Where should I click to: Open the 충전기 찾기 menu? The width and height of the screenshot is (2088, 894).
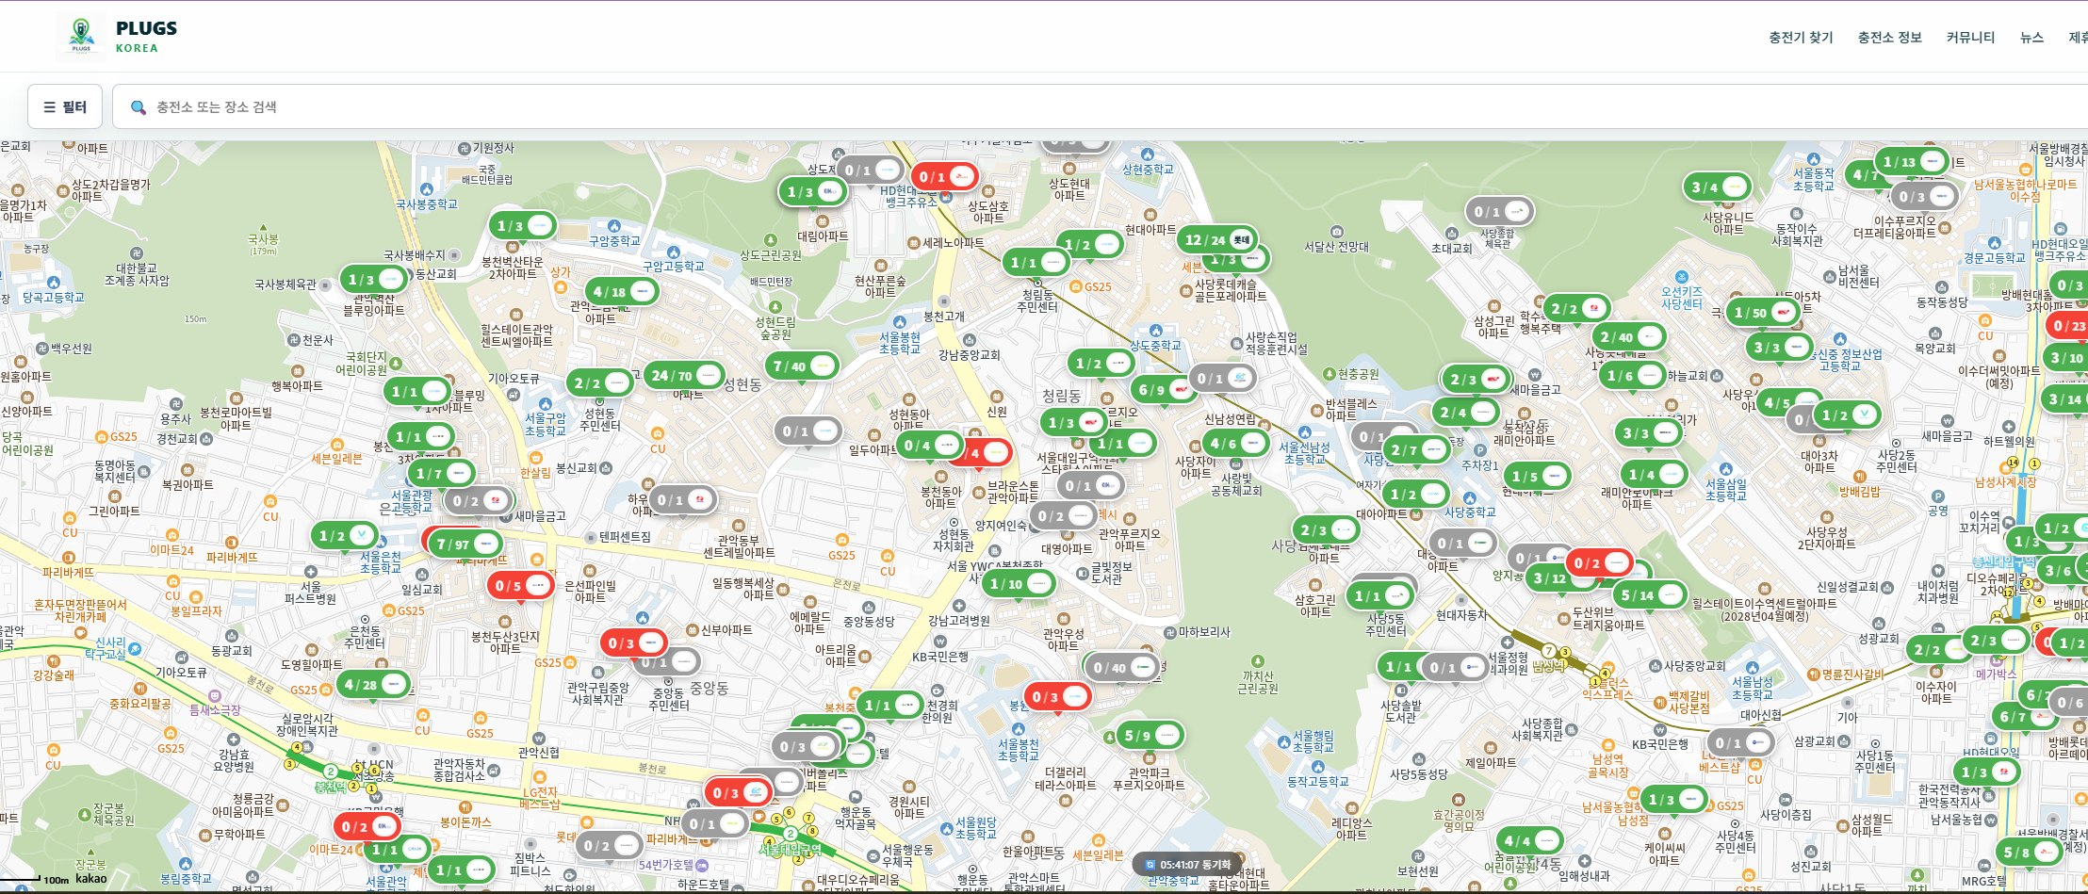click(x=1801, y=38)
